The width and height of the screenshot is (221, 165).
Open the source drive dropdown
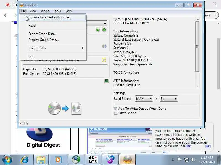point(105,24)
